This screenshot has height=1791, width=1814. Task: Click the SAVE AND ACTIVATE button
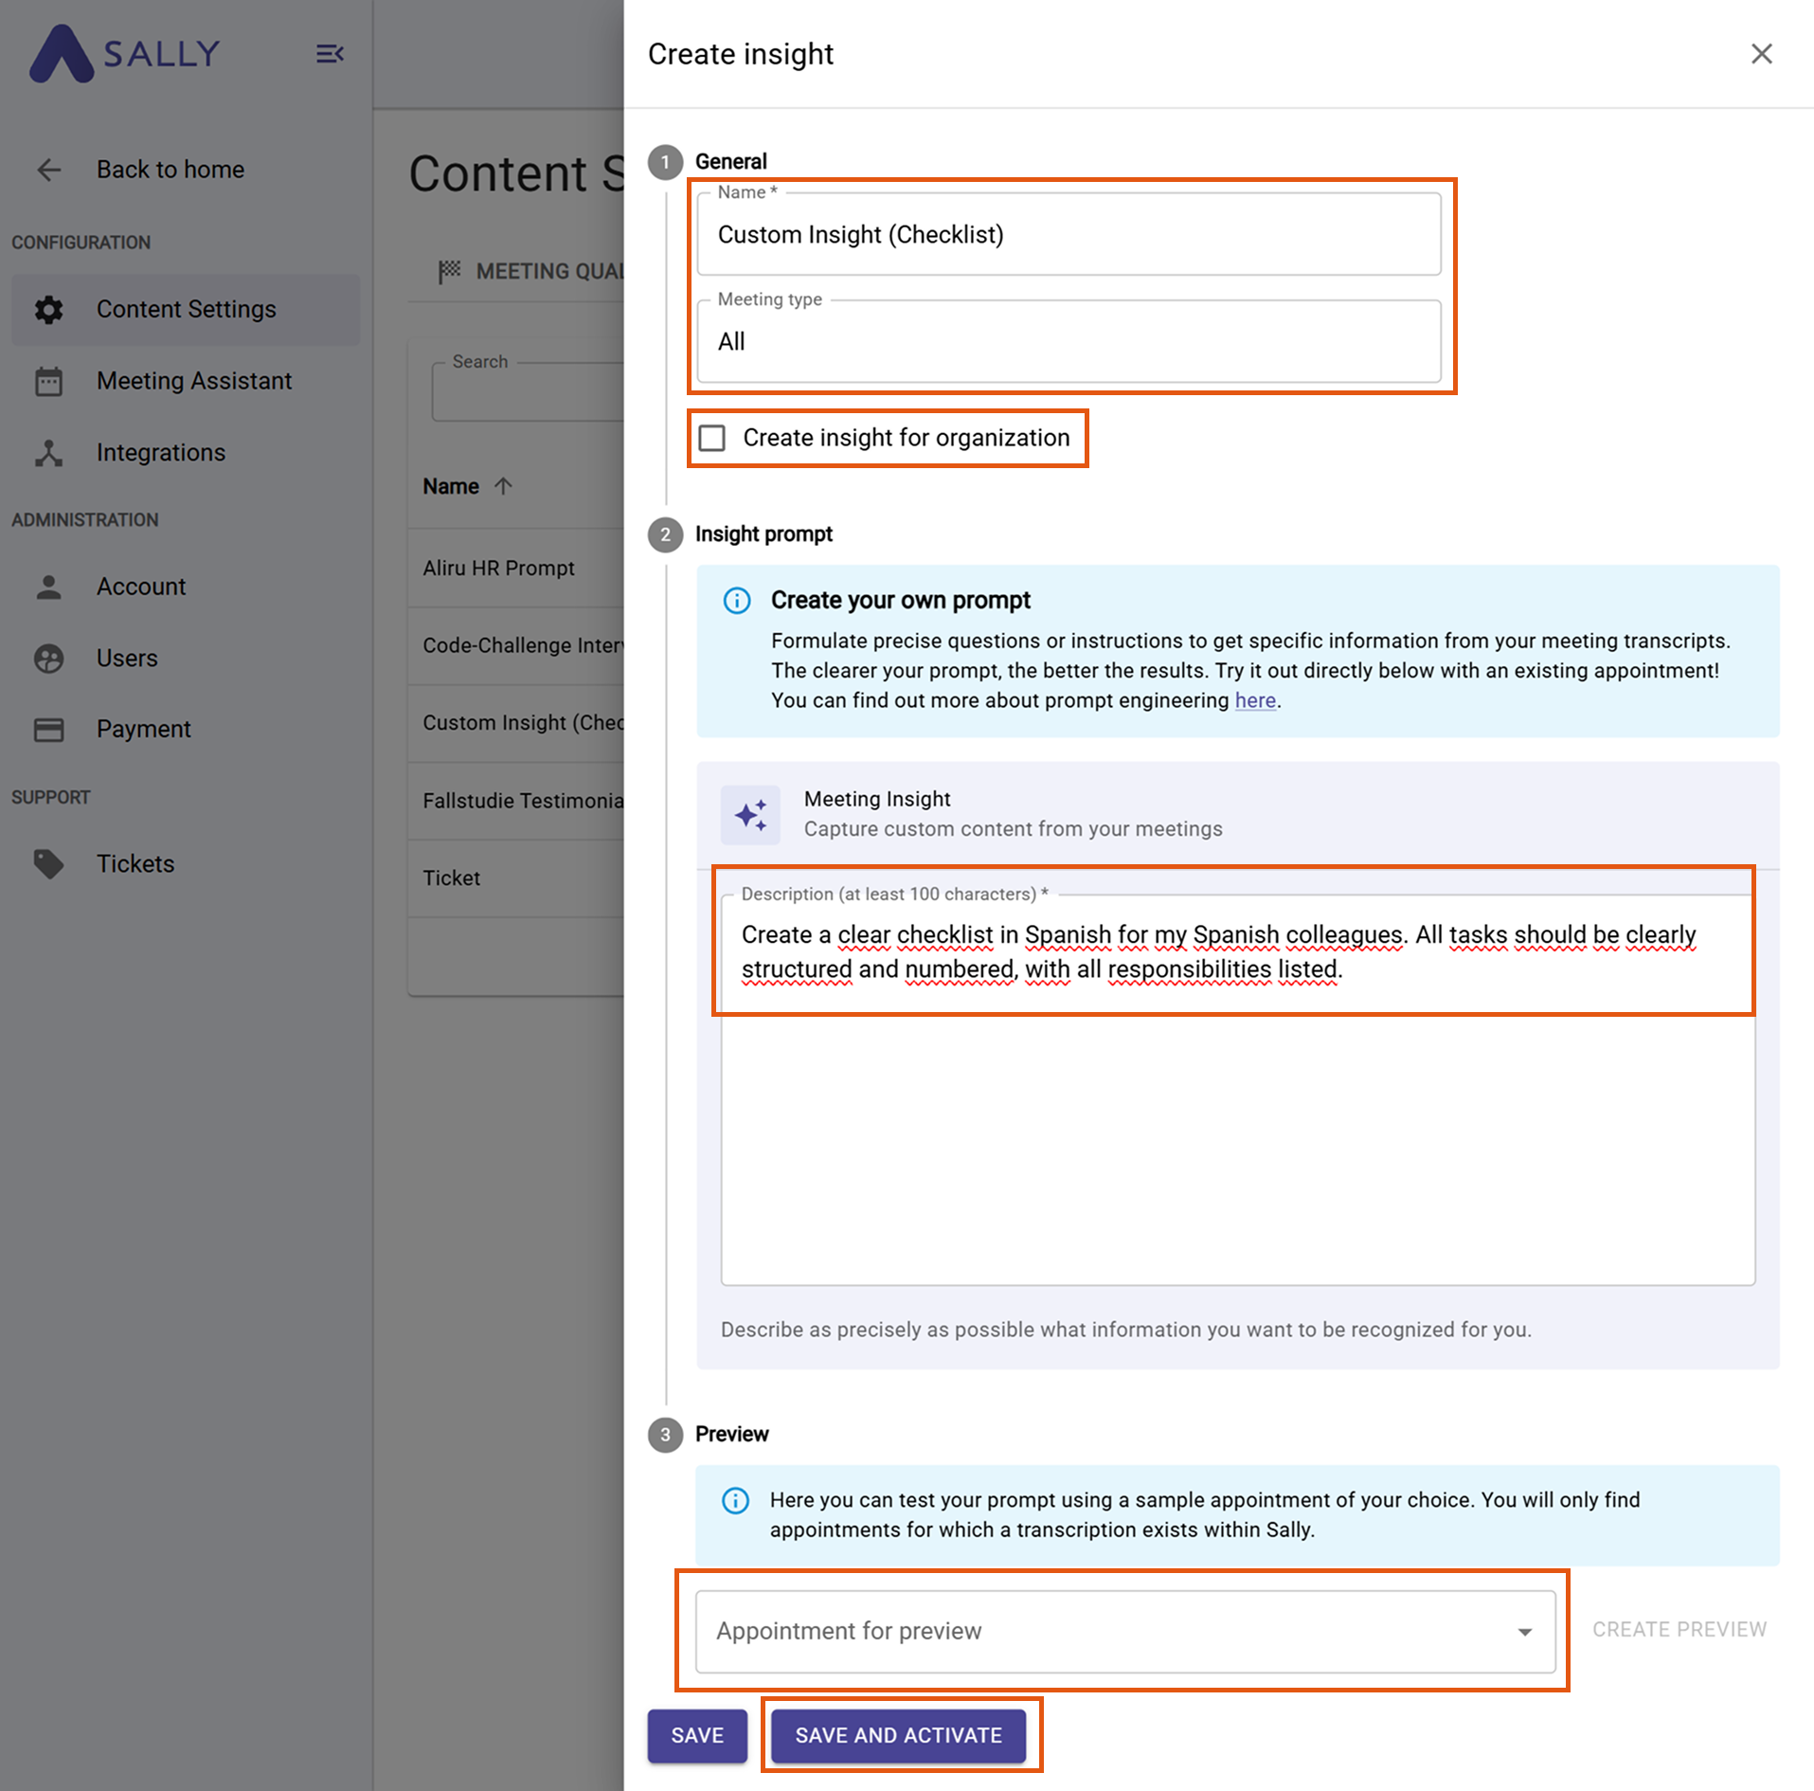899,1735
